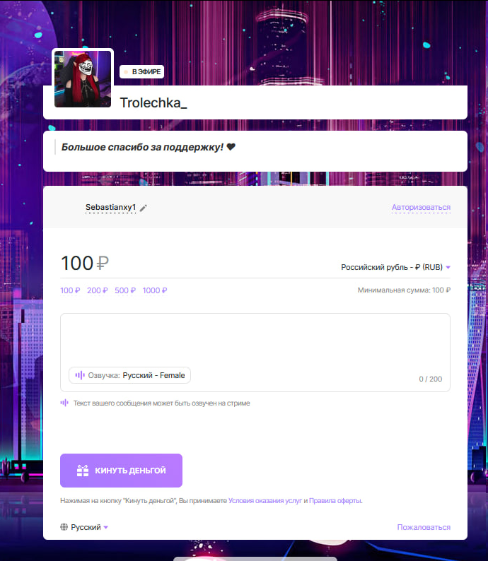Select the 100 ₽ preset amount
This screenshot has width=488, height=561.
coord(70,290)
